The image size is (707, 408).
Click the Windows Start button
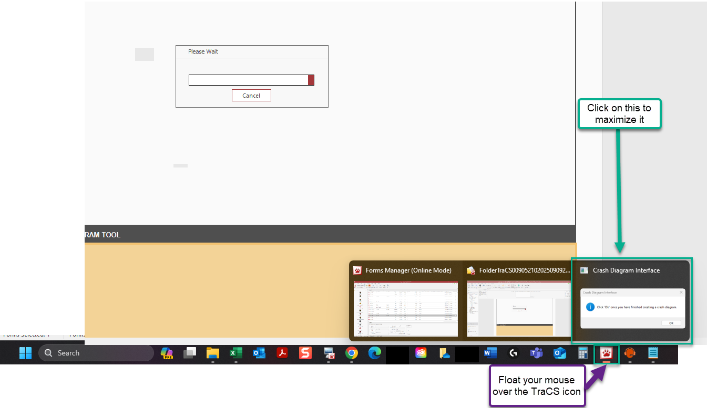coord(25,353)
